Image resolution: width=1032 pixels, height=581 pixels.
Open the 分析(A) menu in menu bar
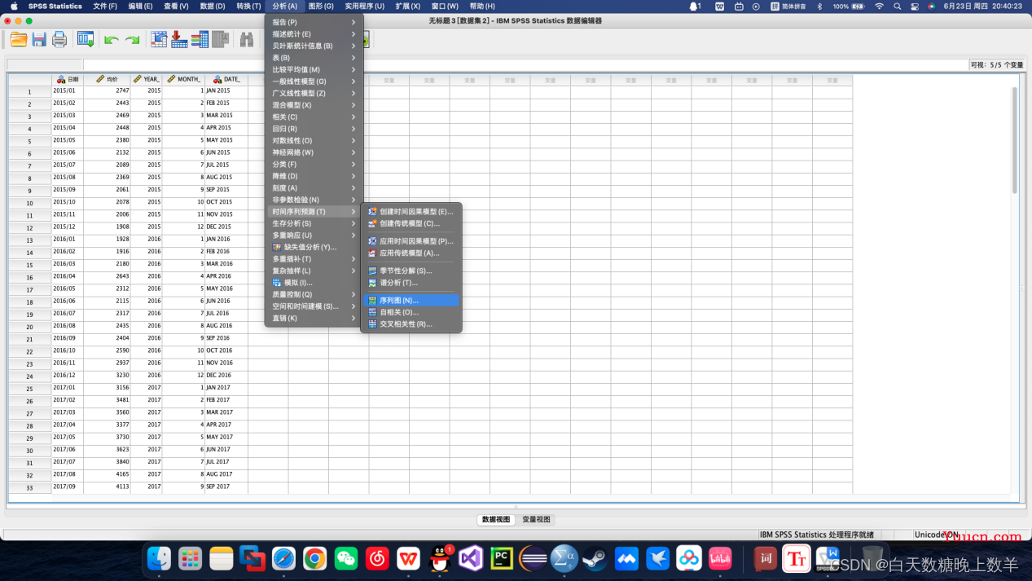click(284, 6)
